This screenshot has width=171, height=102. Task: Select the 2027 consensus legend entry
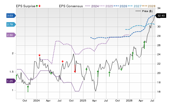(x=134, y=6)
